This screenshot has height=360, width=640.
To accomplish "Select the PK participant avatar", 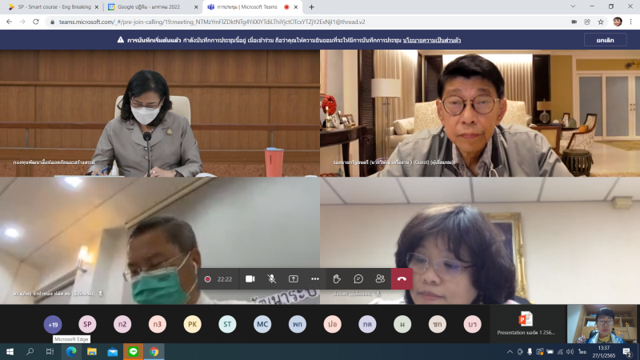I will (x=192, y=325).
